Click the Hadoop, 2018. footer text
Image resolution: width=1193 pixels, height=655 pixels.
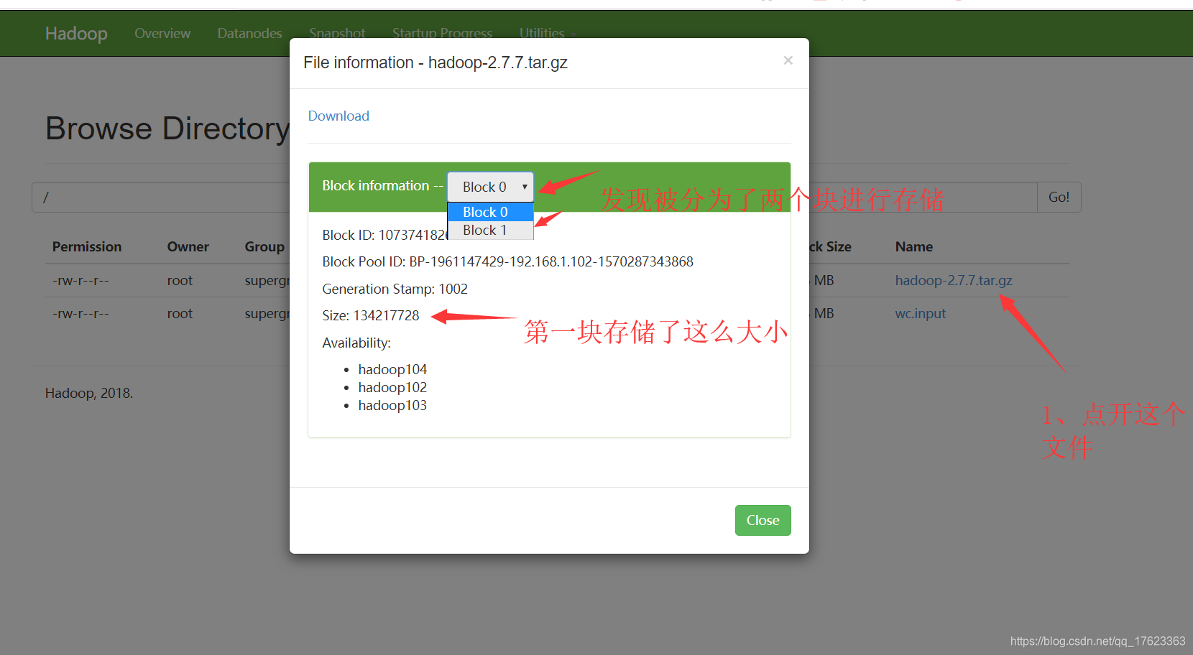[x=89, y=393]
